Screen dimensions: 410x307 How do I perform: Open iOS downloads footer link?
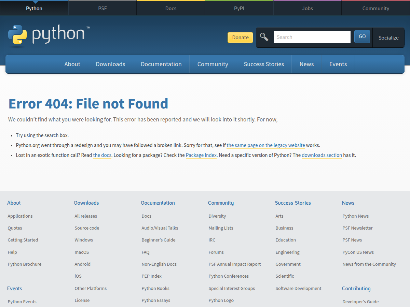click(x=78, y=276)
